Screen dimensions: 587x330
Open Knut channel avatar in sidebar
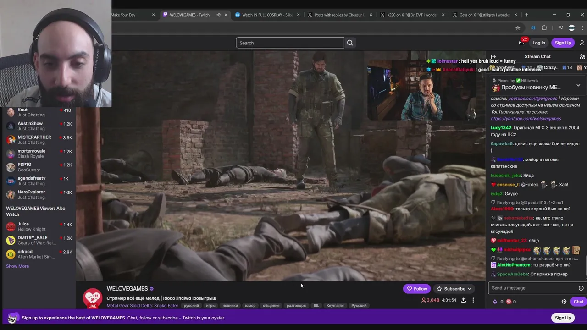coord(11,112)
